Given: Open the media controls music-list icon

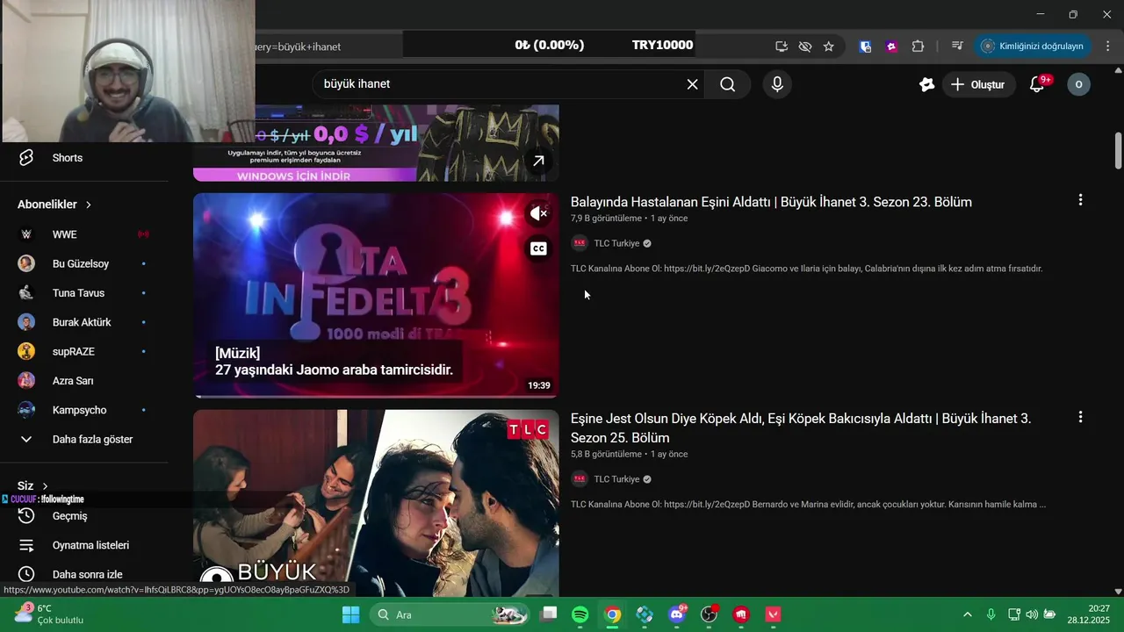Looking at the screenshot, I should click(957, 47).
